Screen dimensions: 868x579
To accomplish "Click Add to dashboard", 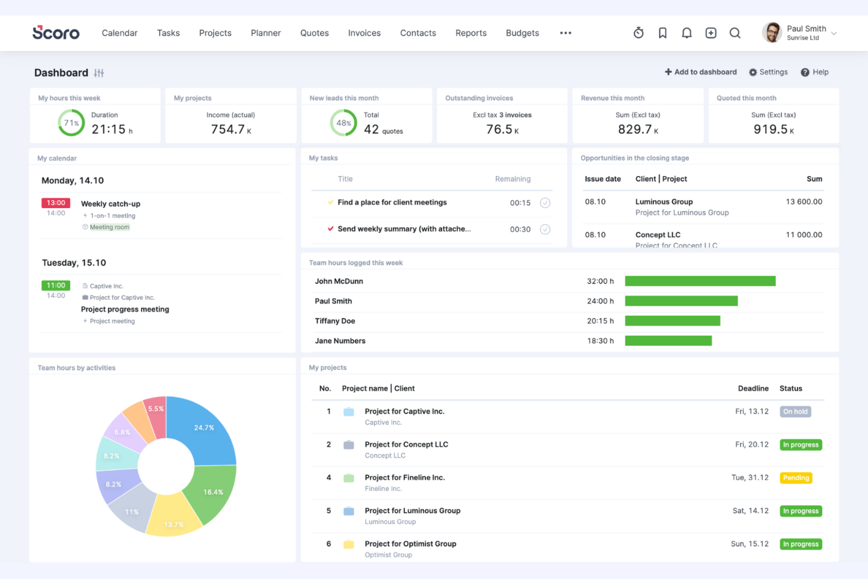I will coord(700,72).
